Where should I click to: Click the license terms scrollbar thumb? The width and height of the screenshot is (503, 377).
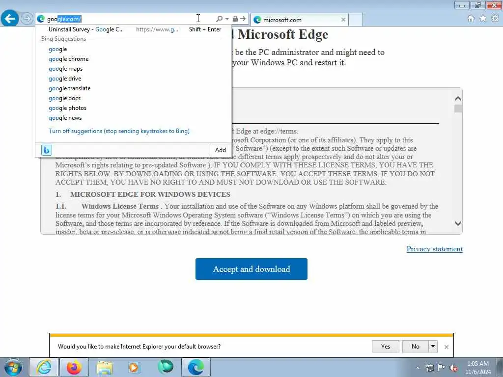coord(458,108)
